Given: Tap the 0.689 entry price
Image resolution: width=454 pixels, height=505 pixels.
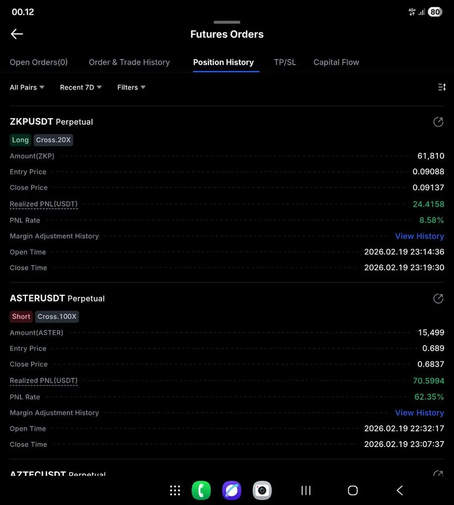Looking at the screenshot, I should point(433,348).
